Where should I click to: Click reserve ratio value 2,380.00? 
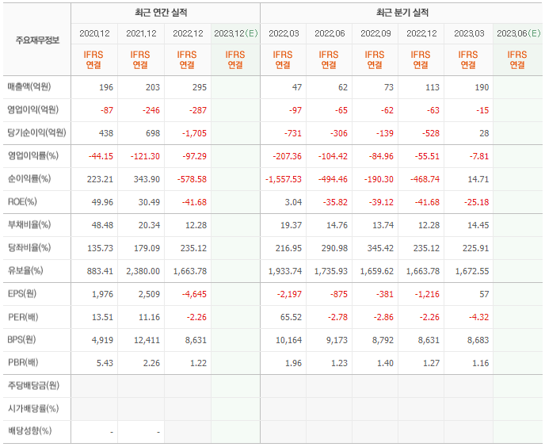click(x=143, y=271)
